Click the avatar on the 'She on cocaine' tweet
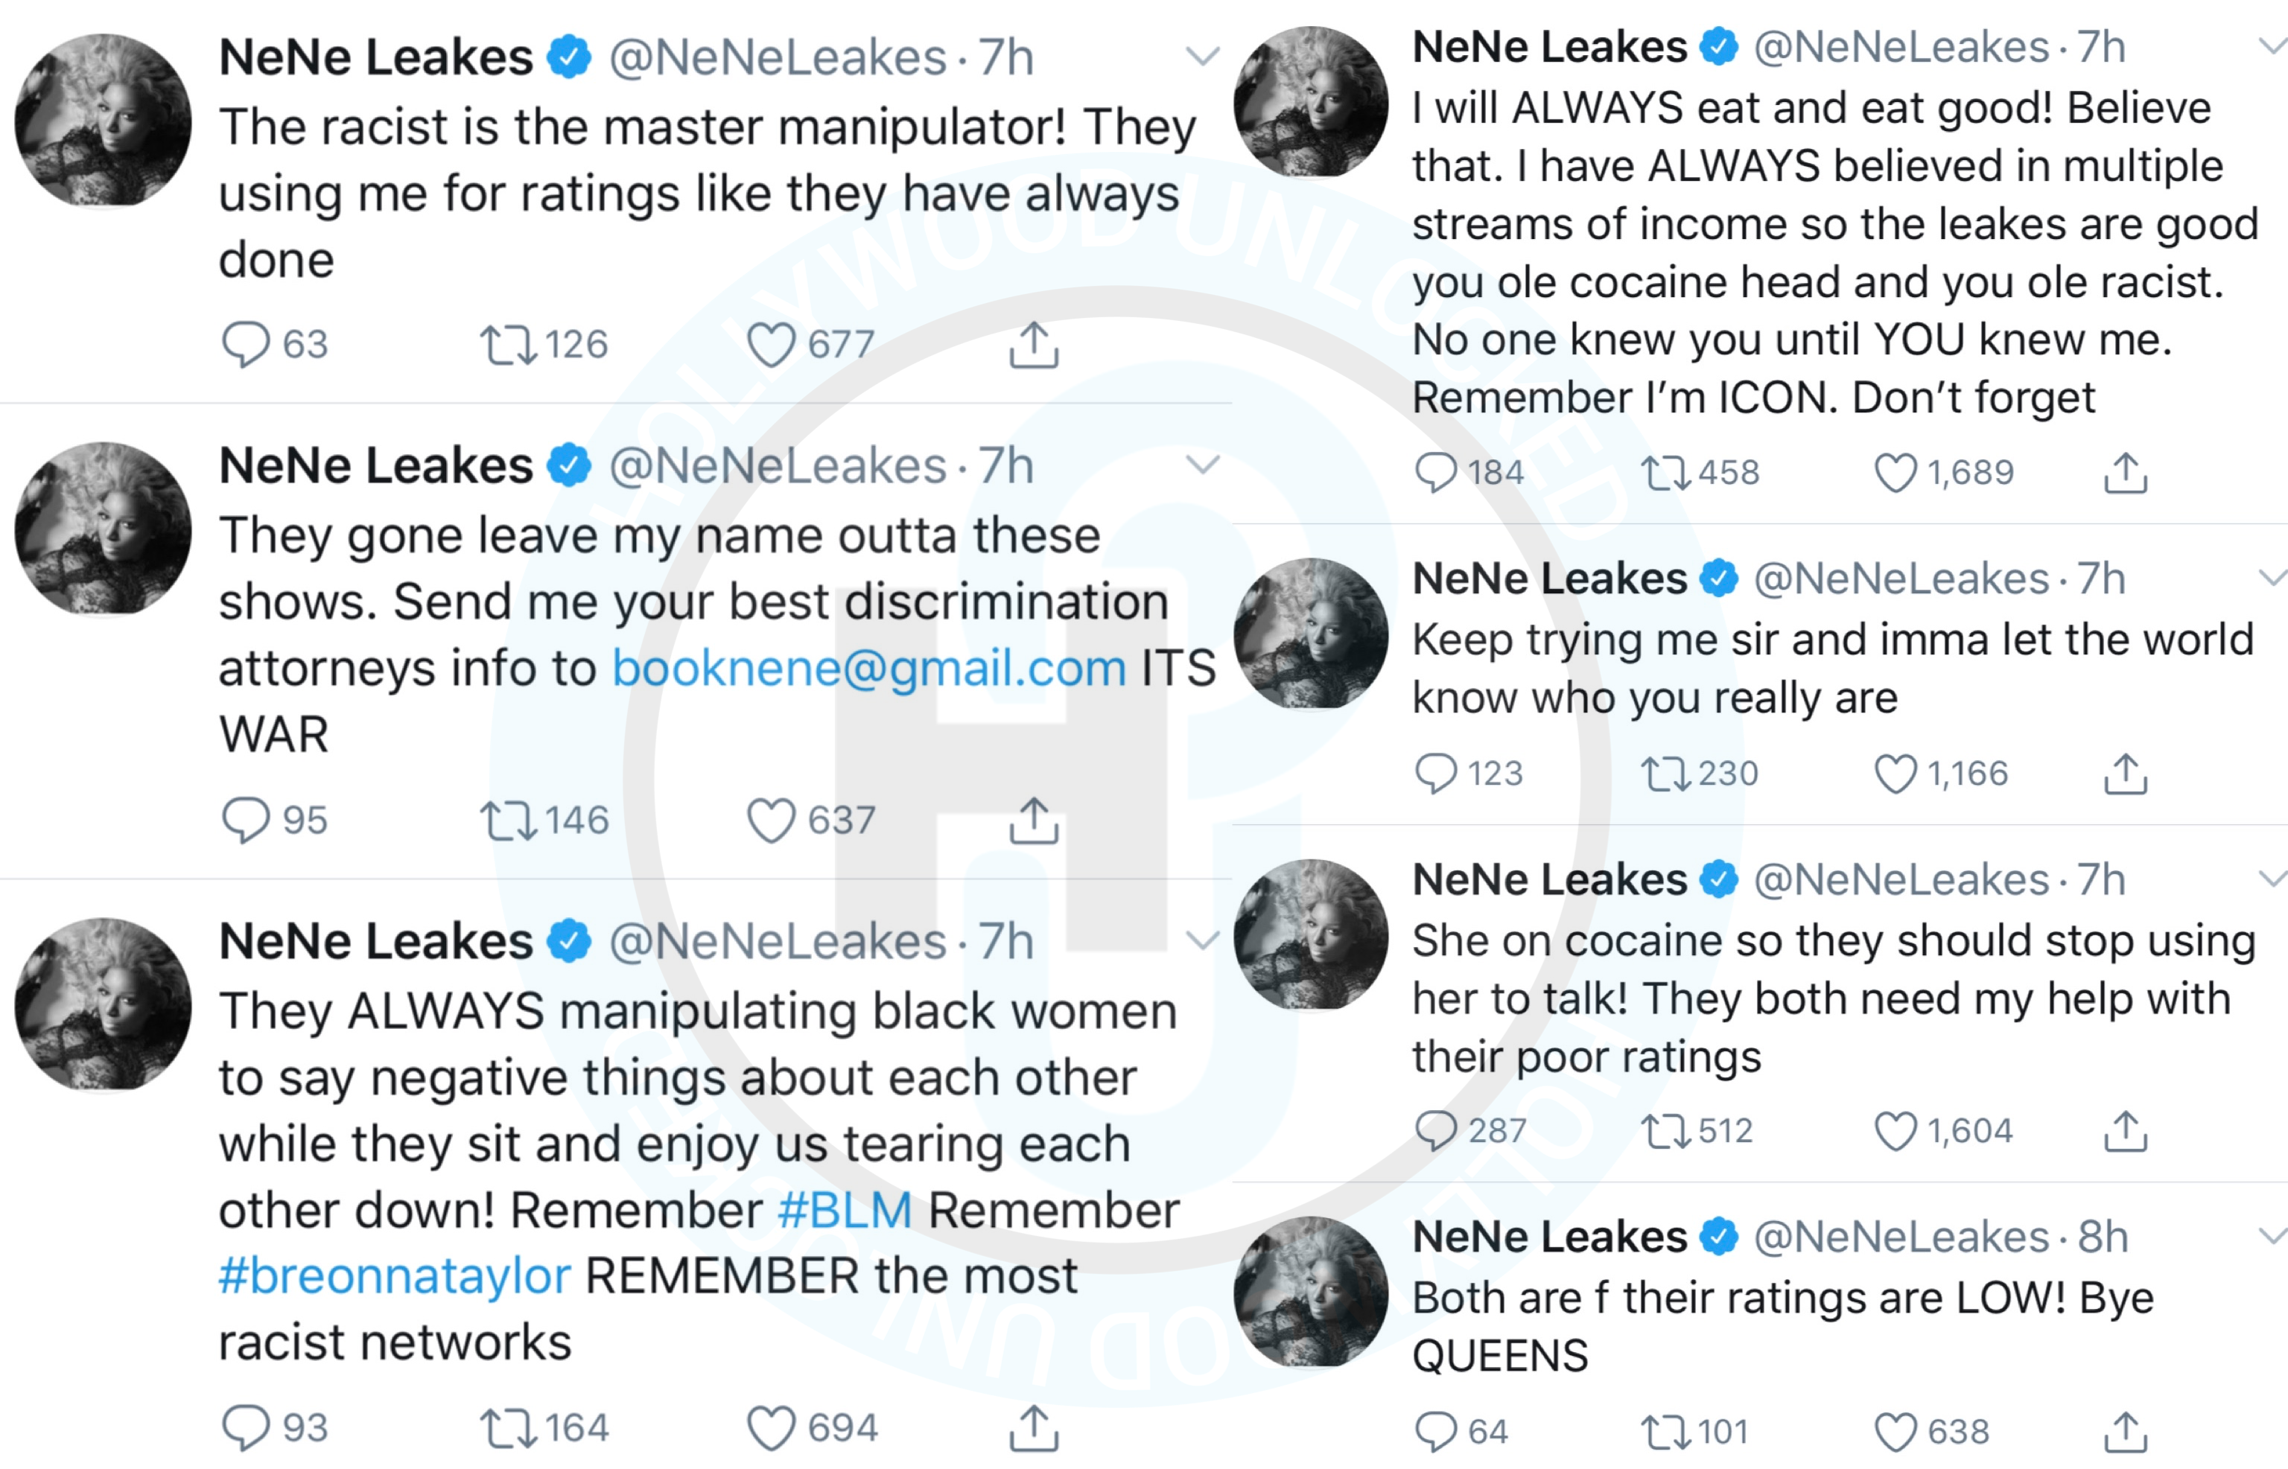Screen dimensions: 2288x1469 1311,934
